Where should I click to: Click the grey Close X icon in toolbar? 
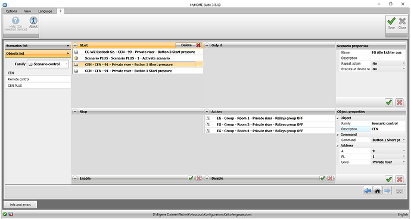[x=402, y=21]
